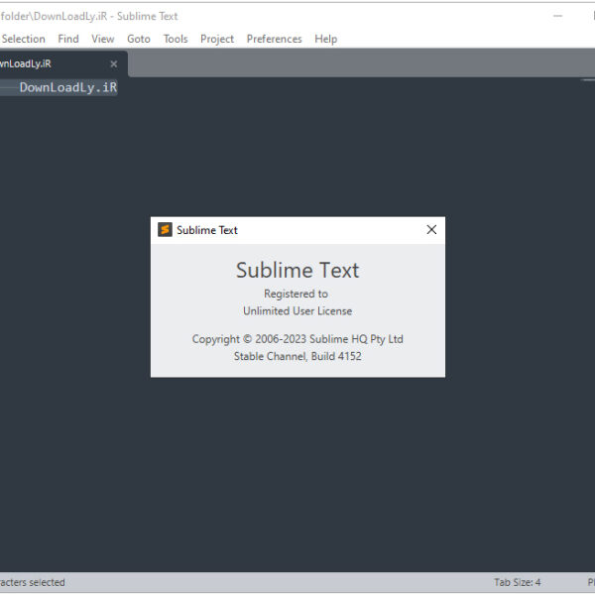Open the Preferences menu
The width and height of the screenshot is (595, 595).
coord(274,39)
